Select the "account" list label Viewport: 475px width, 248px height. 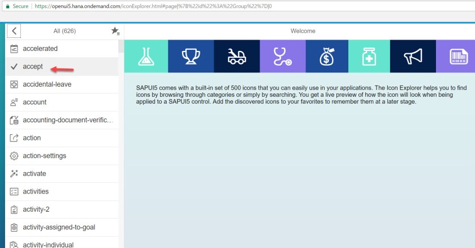tap(34, 102)
